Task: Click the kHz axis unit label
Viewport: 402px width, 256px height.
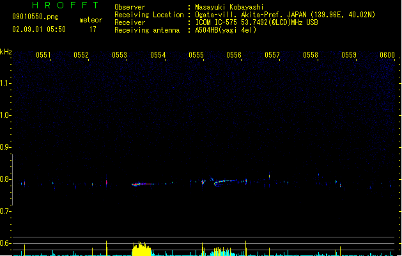Action: coord(6,52)
